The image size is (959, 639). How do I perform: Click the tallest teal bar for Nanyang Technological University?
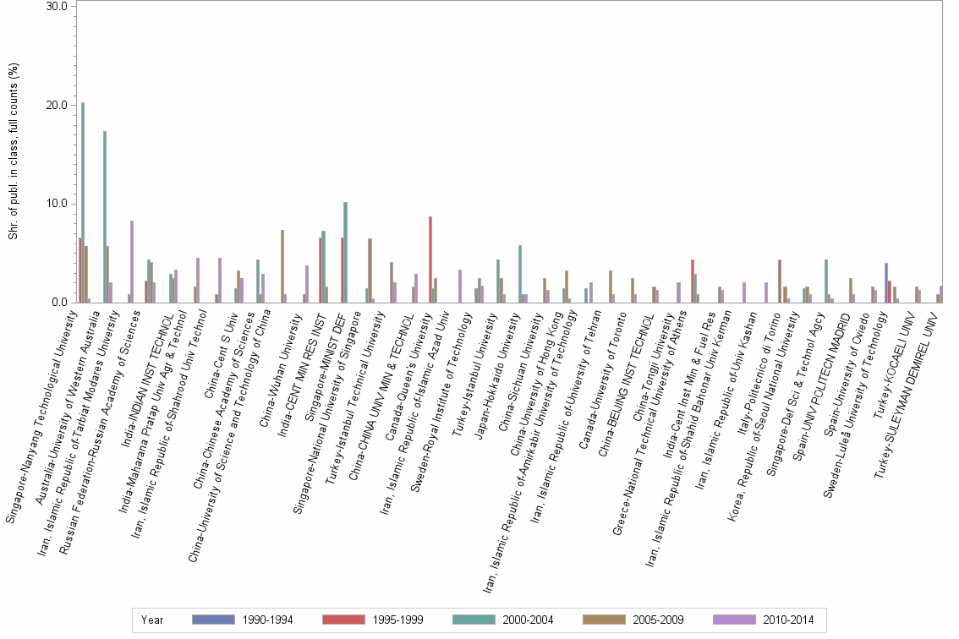click(82, 203)
